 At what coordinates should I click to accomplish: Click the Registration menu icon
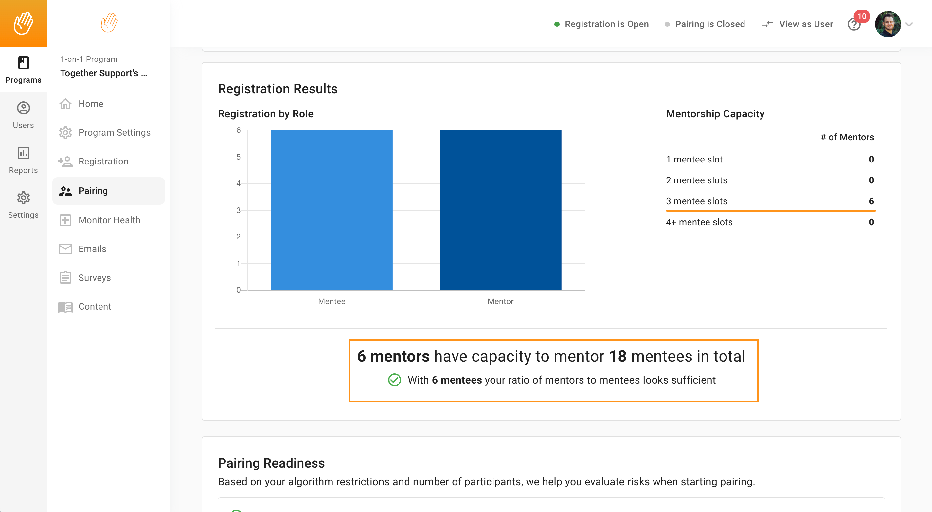tap(66, 162)
